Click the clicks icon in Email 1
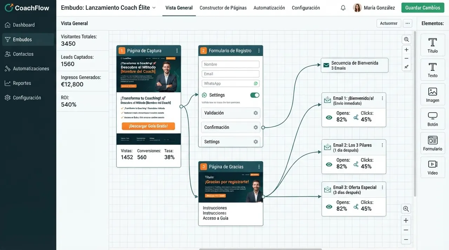 (x=356, y=117)
